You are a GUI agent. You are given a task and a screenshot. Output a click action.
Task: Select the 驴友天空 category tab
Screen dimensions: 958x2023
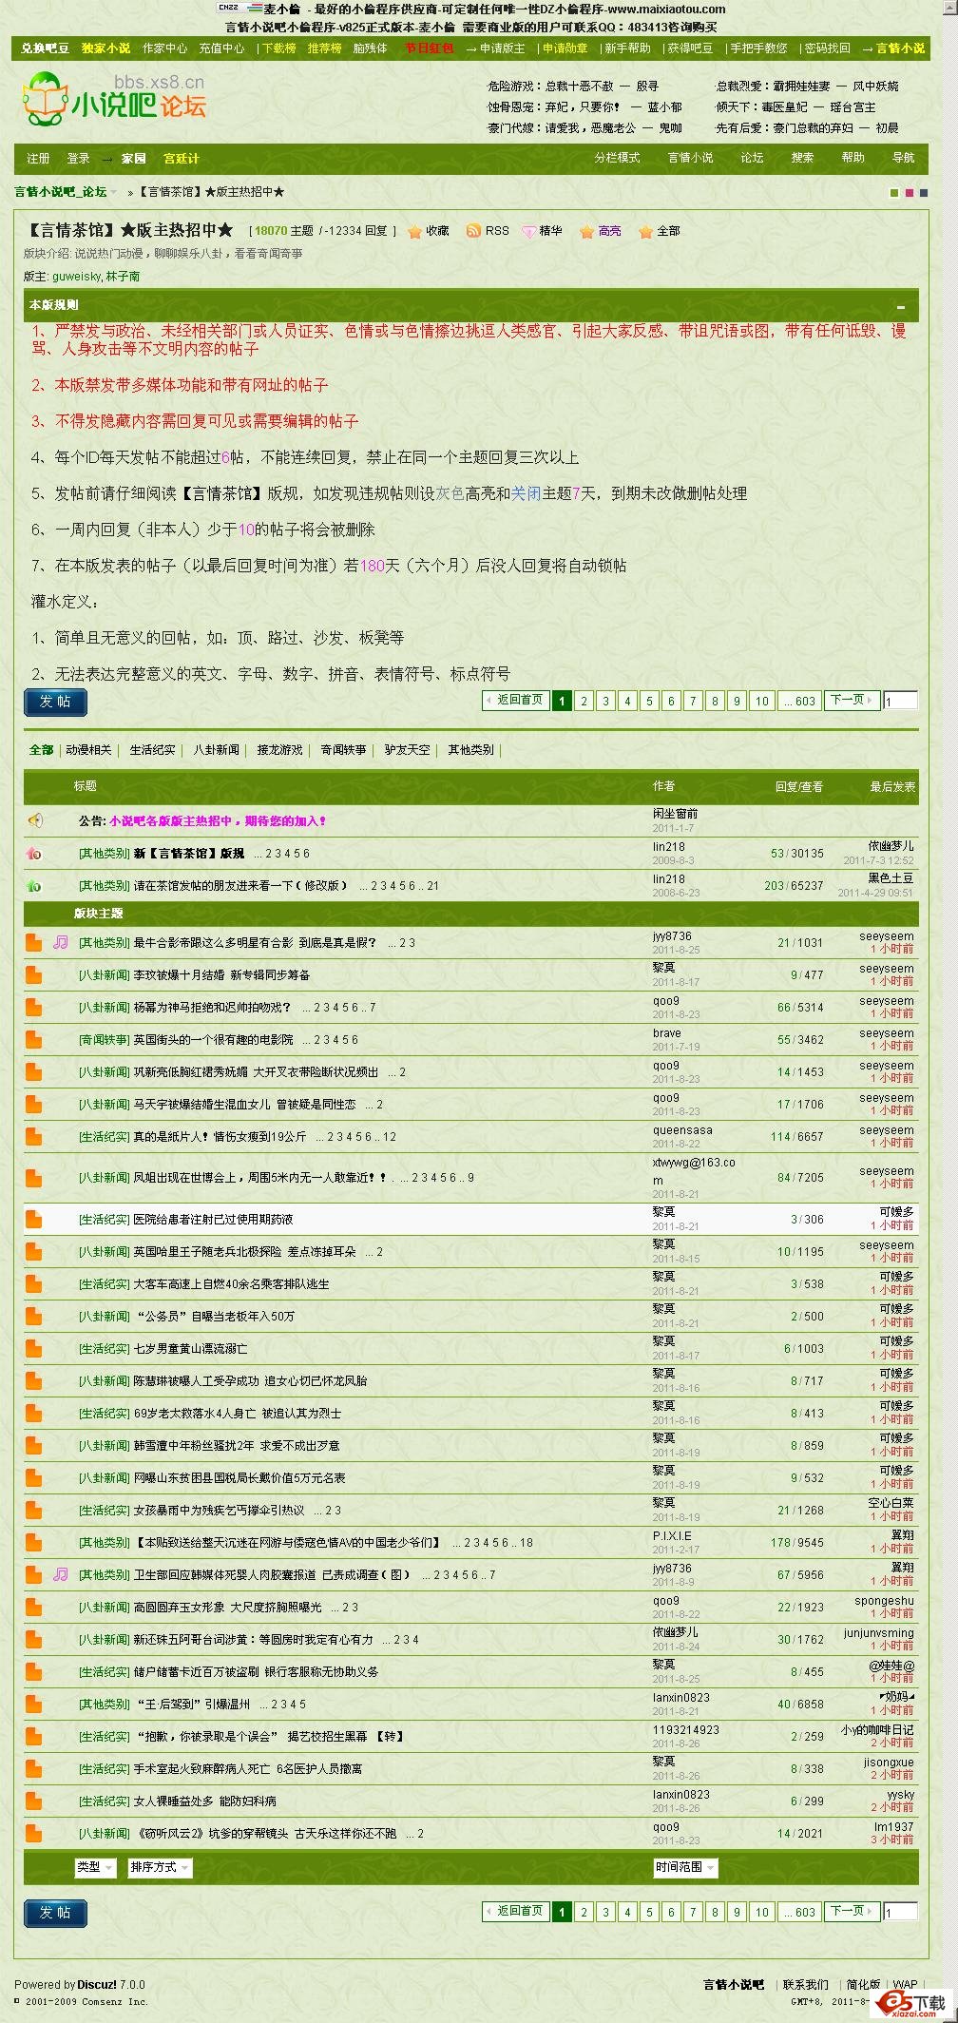pyautogui.click(x=407, y=750)
